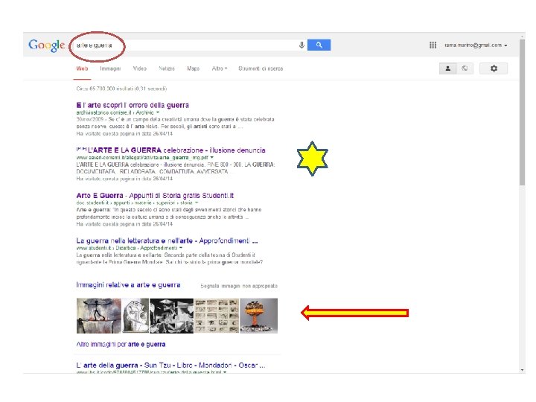Open the mushroom cloud sculpture thumbnail
Screen dimensions: 536x402
tap(259, 316)
